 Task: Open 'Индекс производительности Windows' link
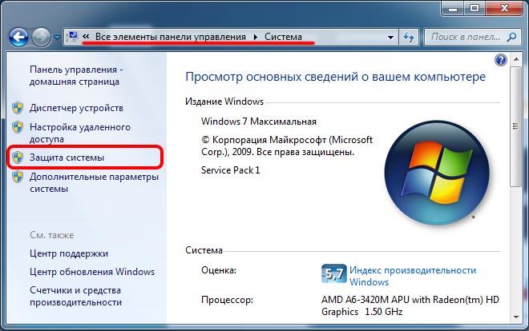[413, 276]
